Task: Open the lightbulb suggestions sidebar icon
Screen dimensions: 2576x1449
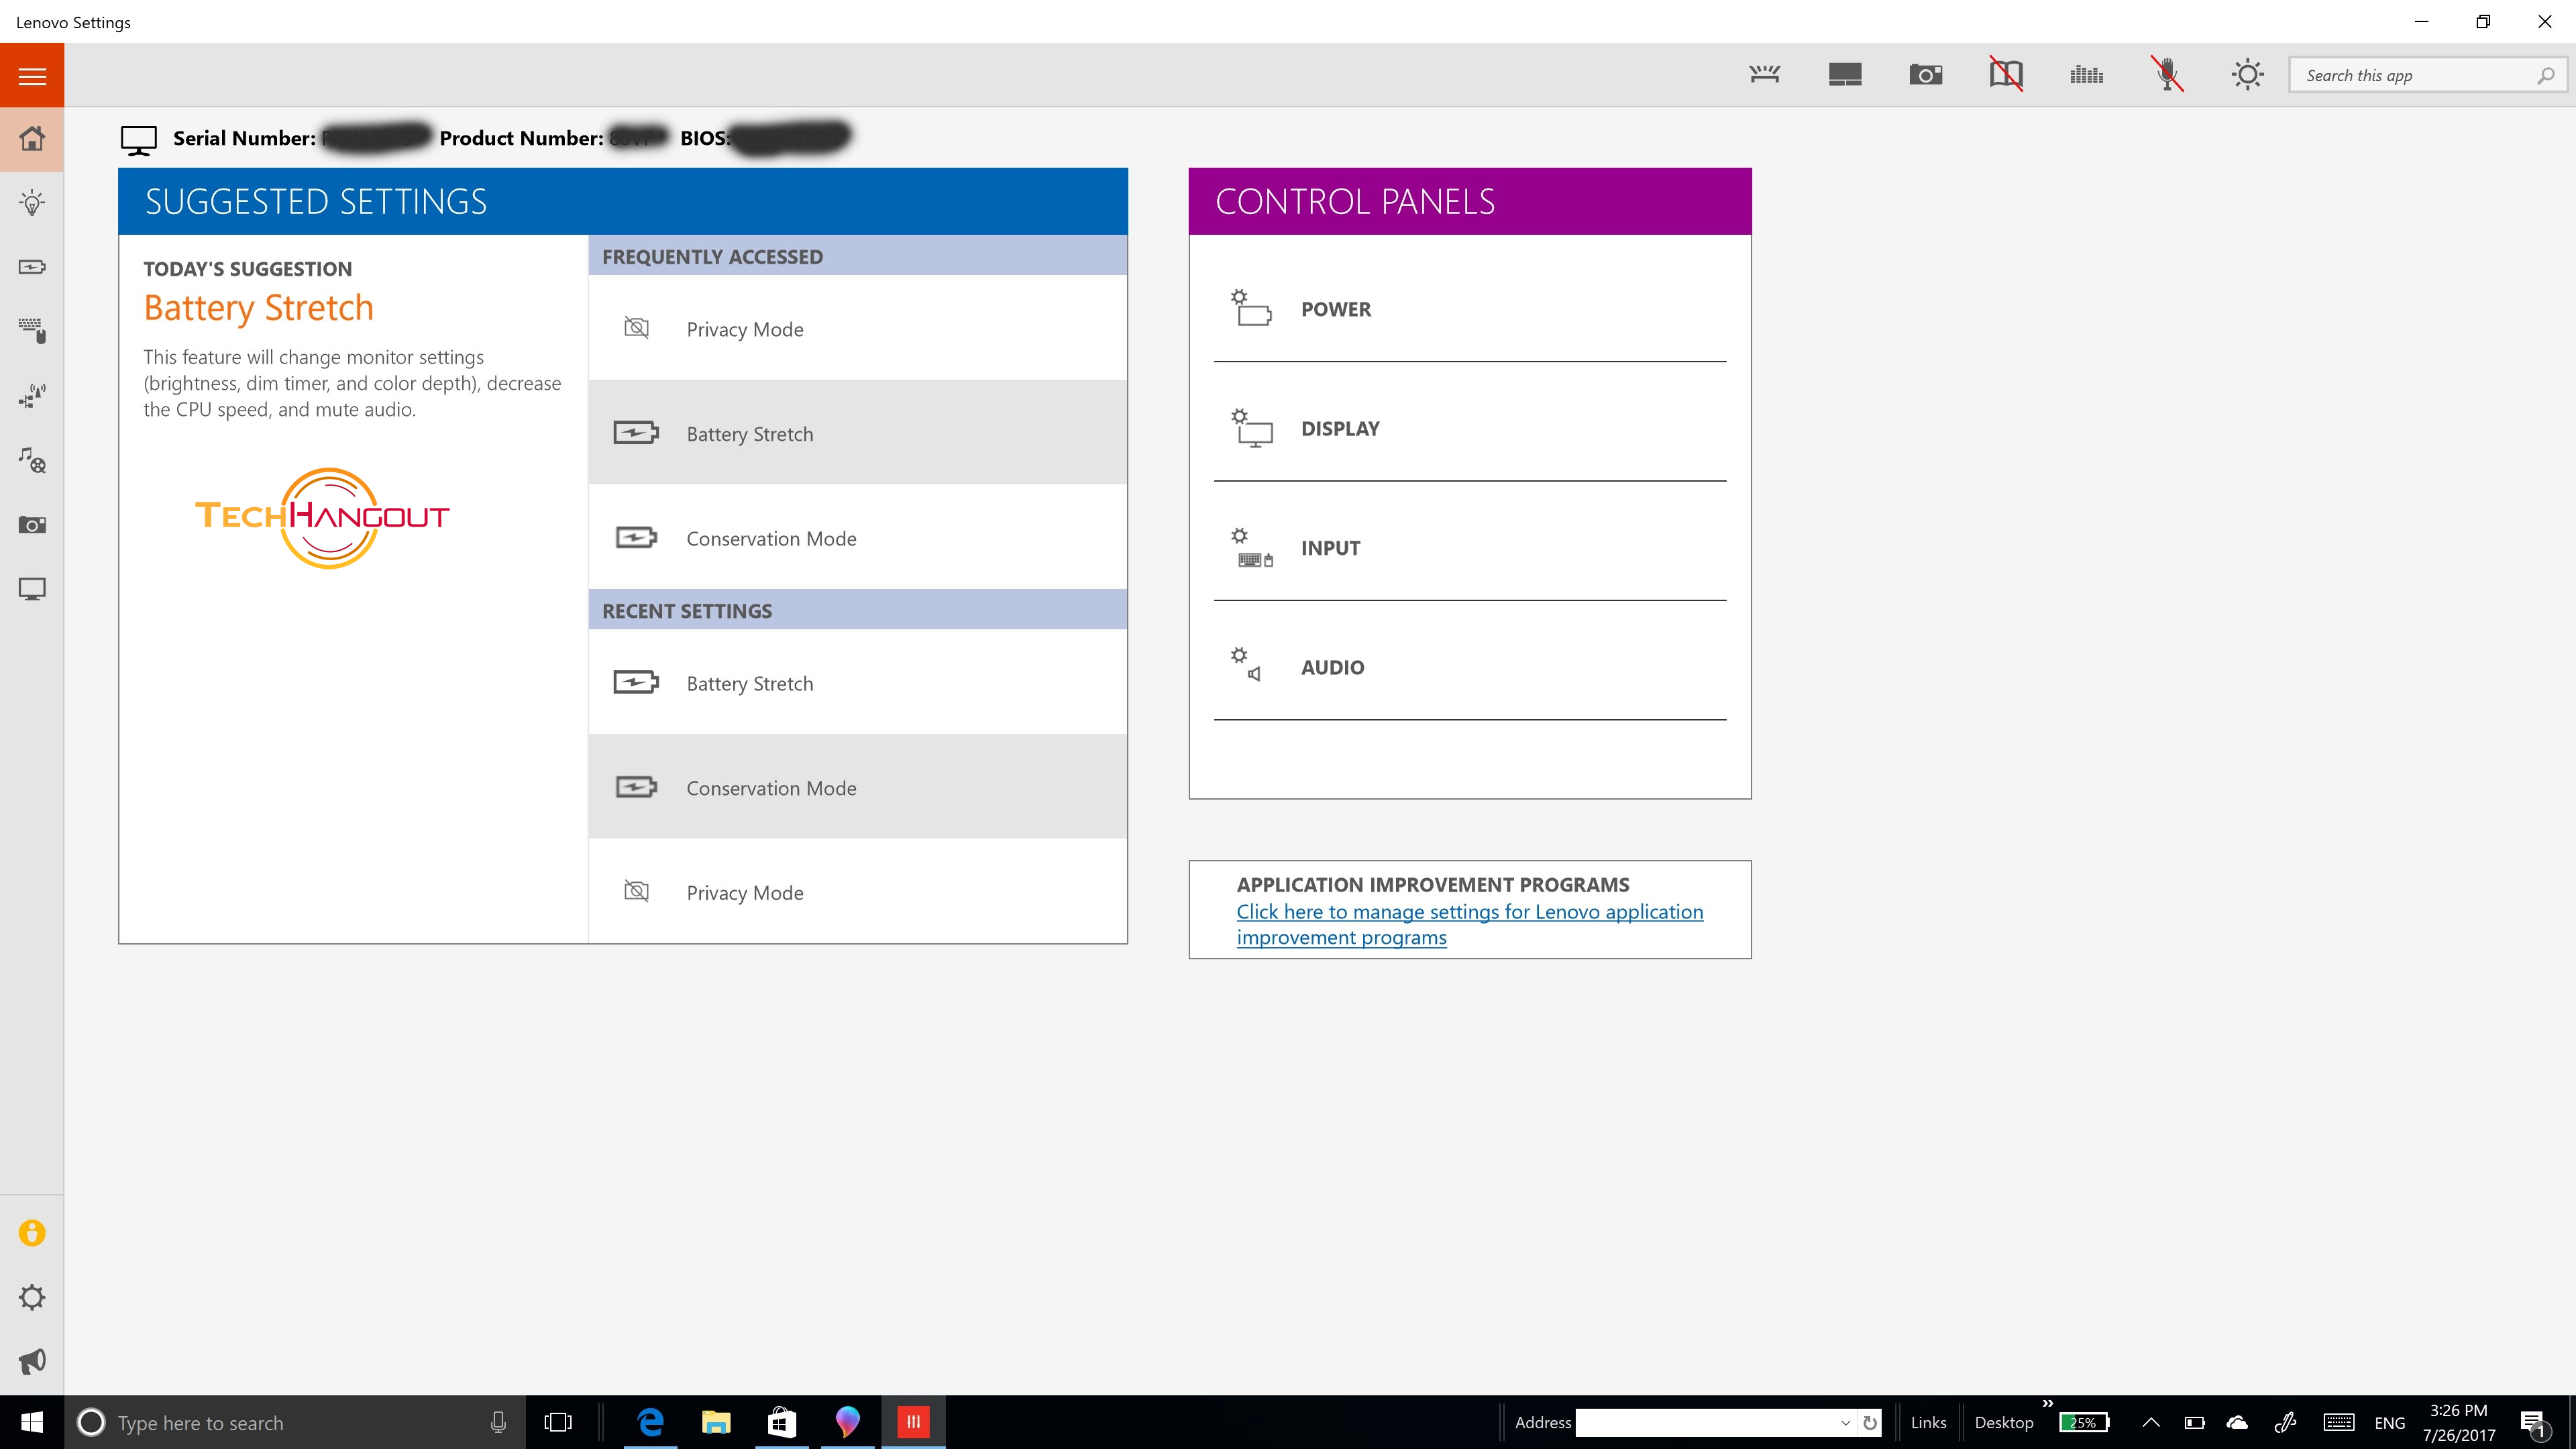Action: point(32,203)
